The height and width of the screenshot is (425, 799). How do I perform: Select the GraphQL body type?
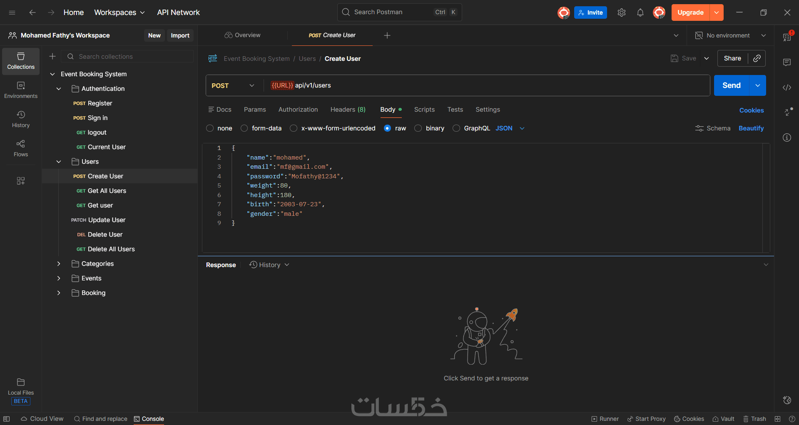coord(456,128)
